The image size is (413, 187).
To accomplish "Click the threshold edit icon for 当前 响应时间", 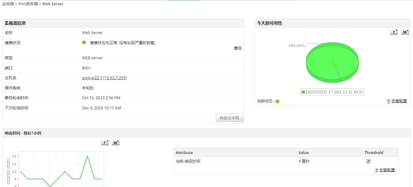I will coord(368,161).
